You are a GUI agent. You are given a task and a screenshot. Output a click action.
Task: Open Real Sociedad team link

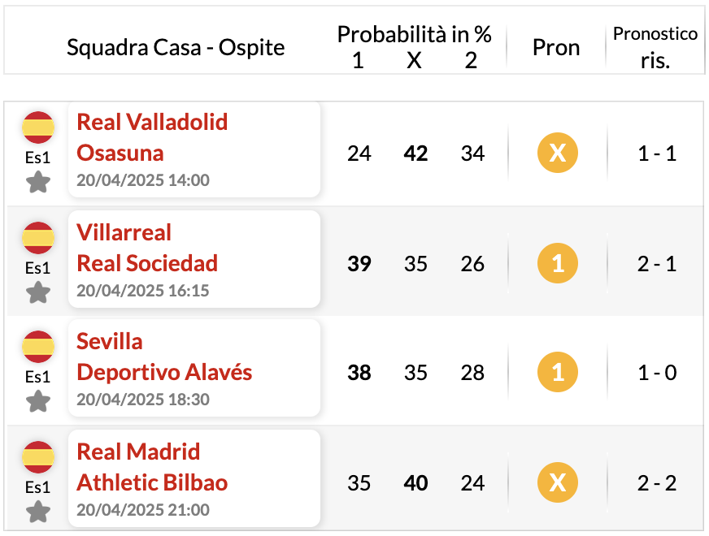[x=147, y=263]
